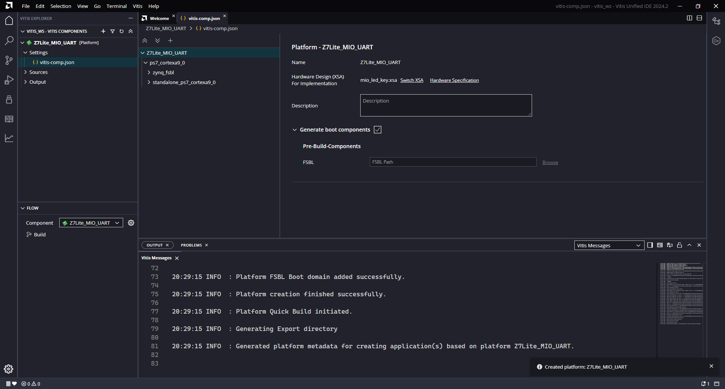Collapse the Settings folder in the explorer

[25, 52]
